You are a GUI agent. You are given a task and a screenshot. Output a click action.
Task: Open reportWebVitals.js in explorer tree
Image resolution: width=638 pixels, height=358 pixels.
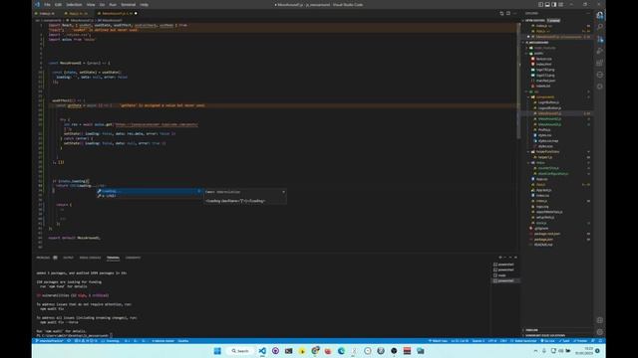(549, 212)
